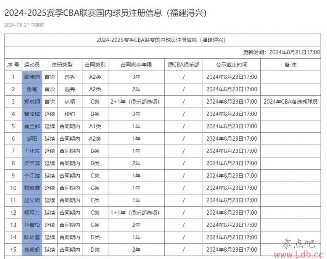
Task: Click the deadline date in 郑晓钢's row
Action: 232,101
